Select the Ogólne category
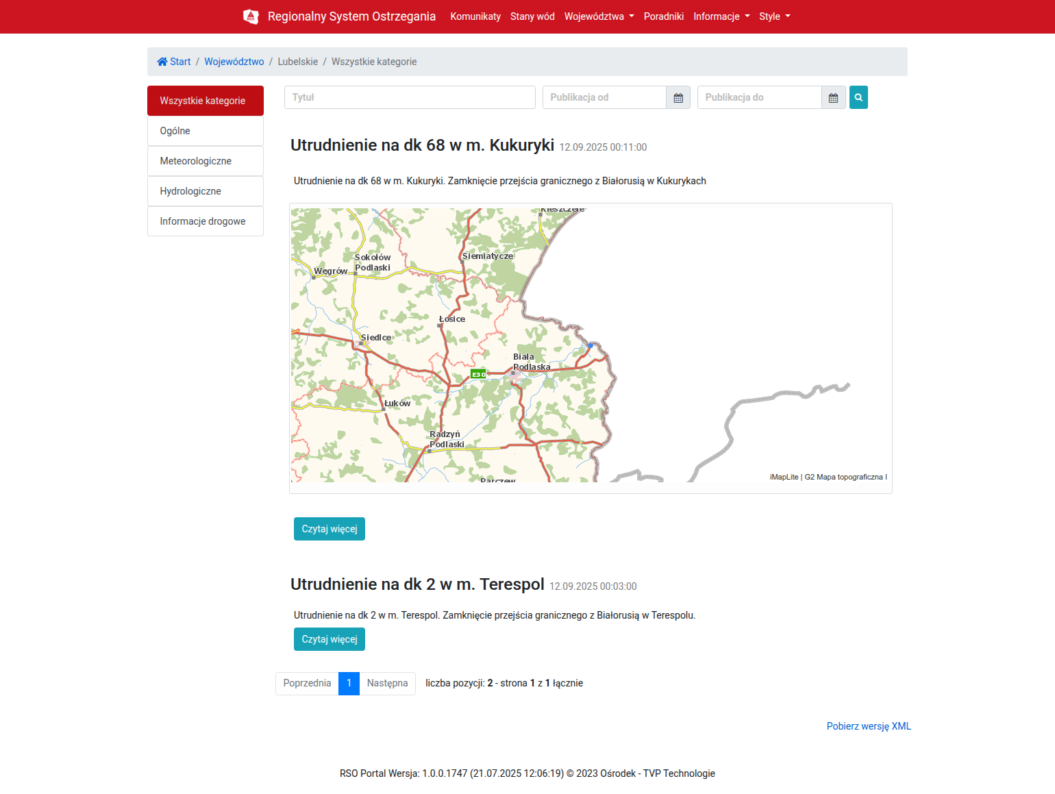The width and height of the screenshot is (1055, 794). [x=206, y=131]
